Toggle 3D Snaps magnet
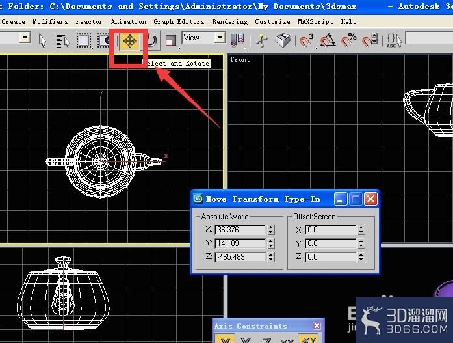 coord(306,40)
